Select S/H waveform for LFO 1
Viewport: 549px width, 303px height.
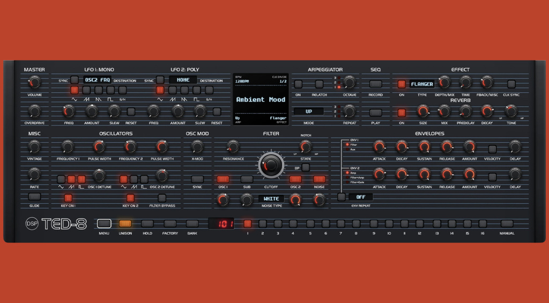(x=123, y=90)
